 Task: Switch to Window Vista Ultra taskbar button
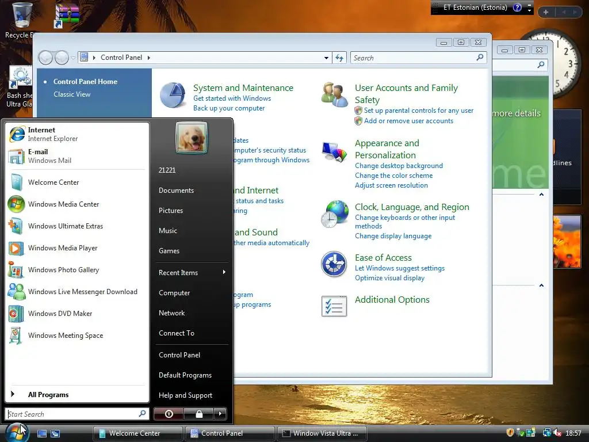(322, 433)
